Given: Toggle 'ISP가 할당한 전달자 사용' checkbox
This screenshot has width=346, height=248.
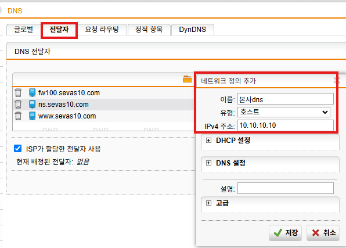Looking at the screenshot, I should pos(17,149).
